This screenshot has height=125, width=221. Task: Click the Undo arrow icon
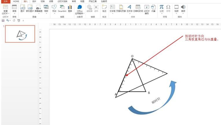click(8, 20)
